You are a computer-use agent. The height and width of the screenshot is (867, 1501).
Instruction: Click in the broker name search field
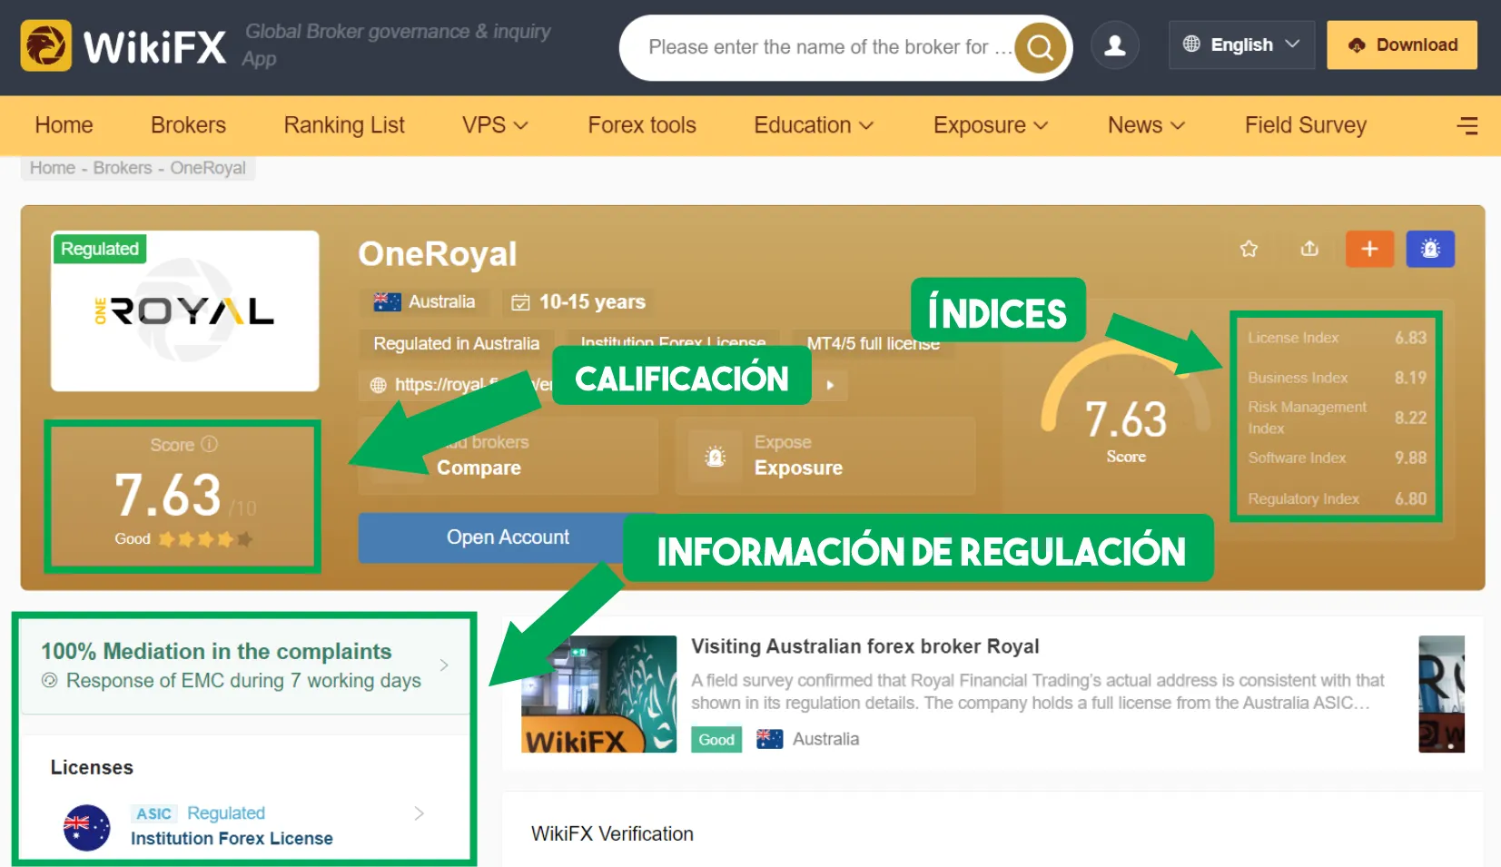pyautogui.click(x=830, y=47)
